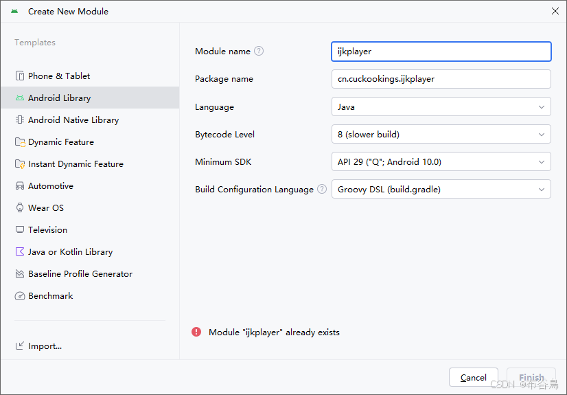Open the Module name help icon

(259, 51)
